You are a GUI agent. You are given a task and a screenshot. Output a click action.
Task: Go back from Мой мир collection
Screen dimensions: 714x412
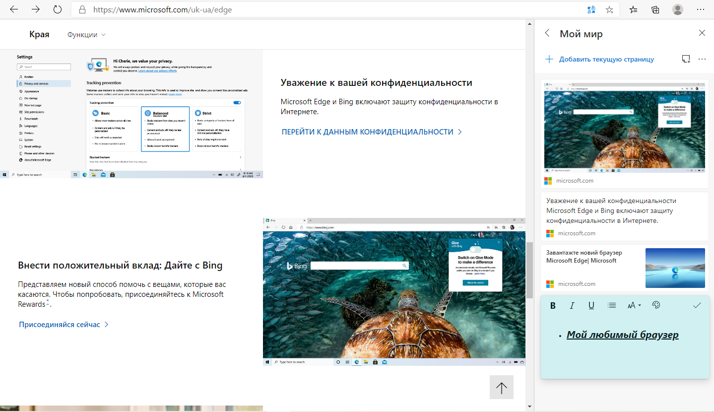tap(547, 33)
